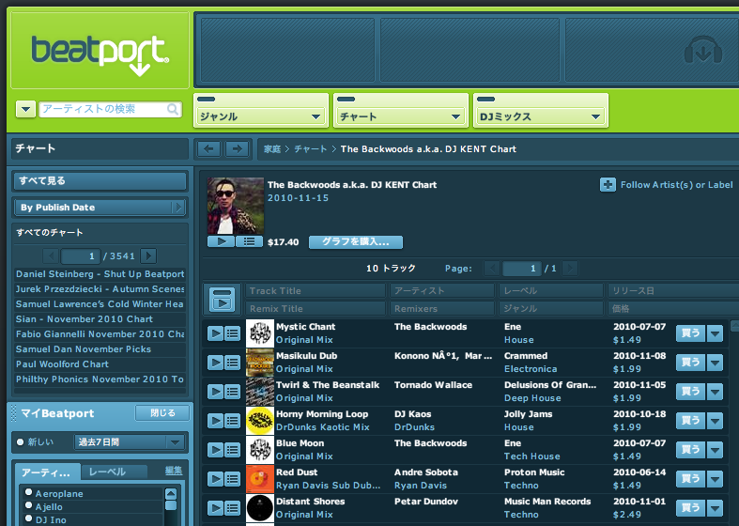739x526 pixels.
Task: Click the plus icon to follow artist
Action: coord(608,185)
